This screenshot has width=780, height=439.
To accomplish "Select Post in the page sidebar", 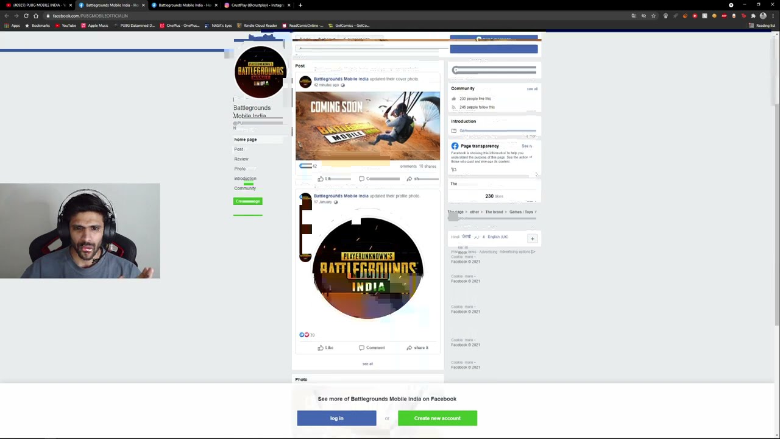I will pyautogui.click(x=238, y=149).
